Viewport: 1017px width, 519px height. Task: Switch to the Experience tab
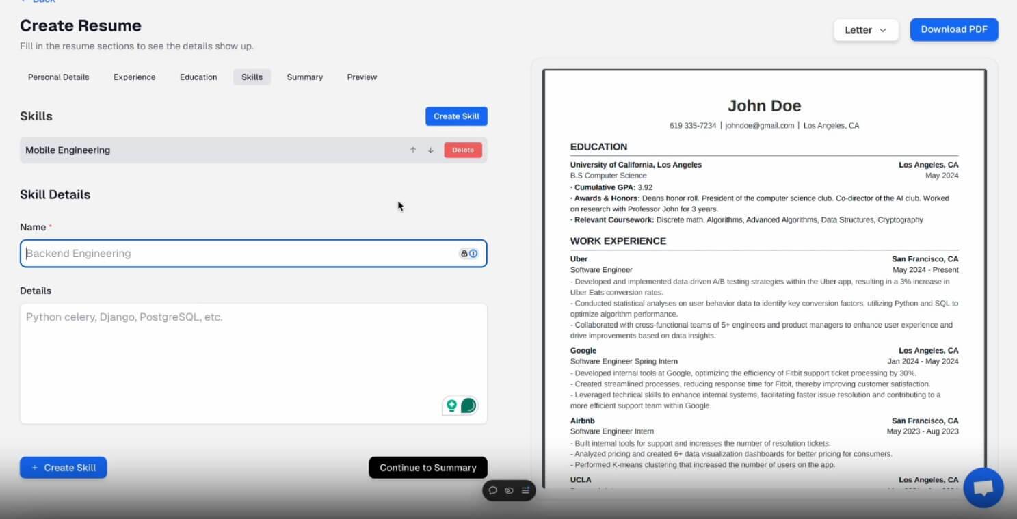(x=135, y=77)
